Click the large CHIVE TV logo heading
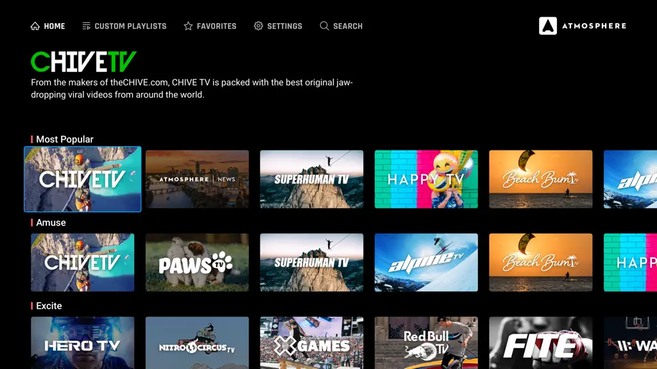 pos(84,62)
